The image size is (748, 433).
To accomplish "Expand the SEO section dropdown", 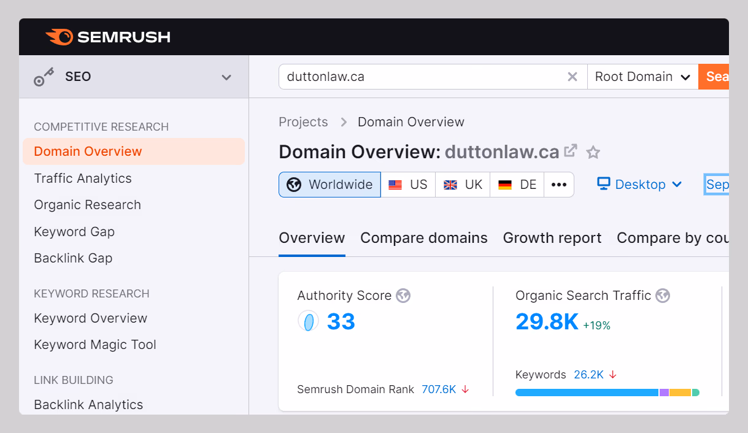I will click(x=226, y=77).
